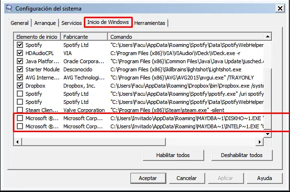Click the jusched Java Update command path
Viewport: 290px width, 192px height.
pyautogui.click(x=187, y=61)
